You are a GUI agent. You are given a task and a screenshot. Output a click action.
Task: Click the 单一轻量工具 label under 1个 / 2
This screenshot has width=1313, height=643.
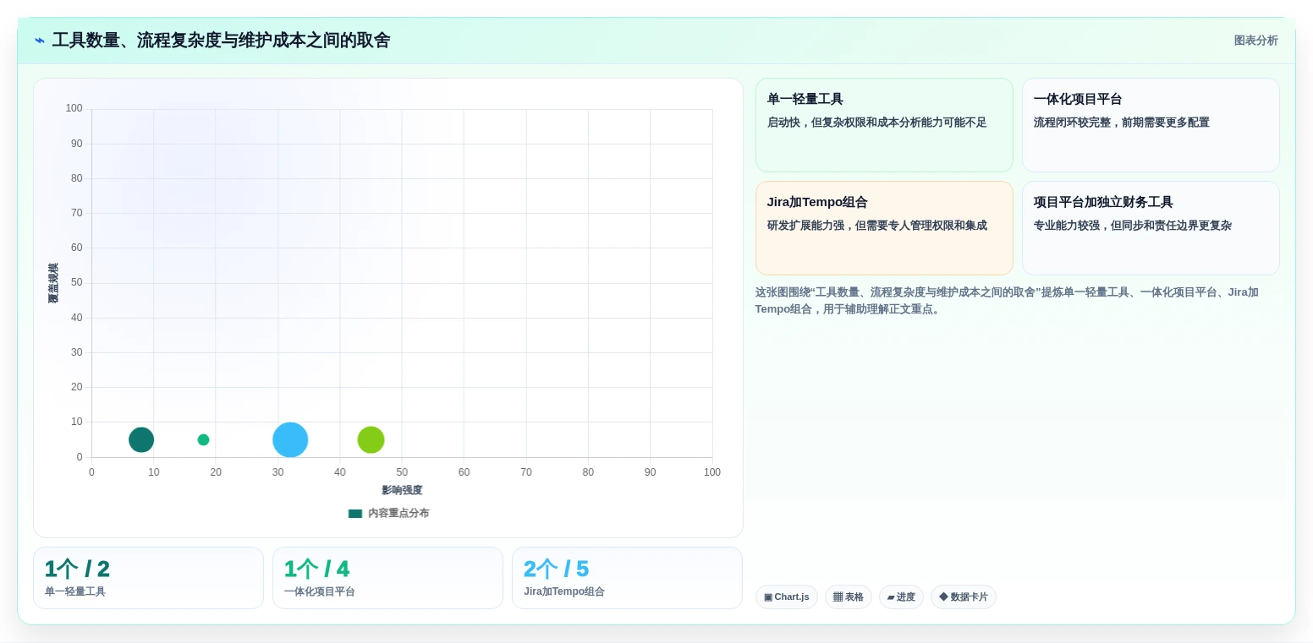(75, 591)
